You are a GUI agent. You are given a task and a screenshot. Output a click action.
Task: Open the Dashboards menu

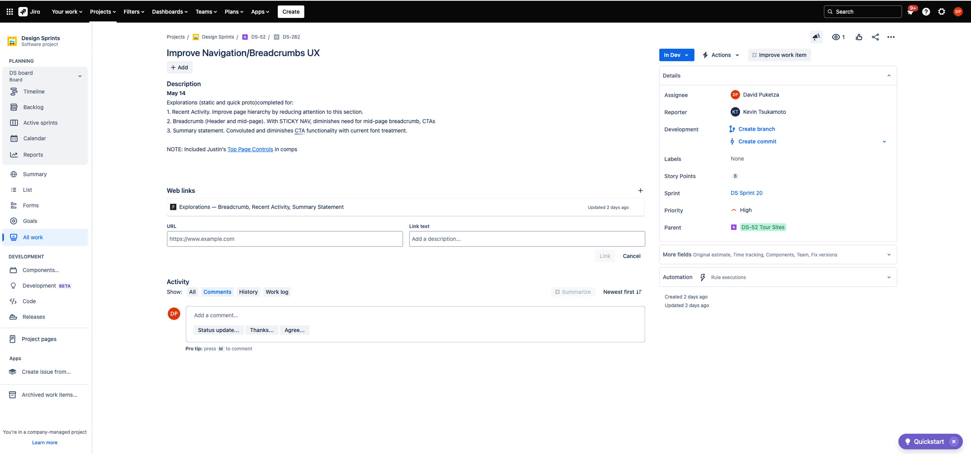[170, 12]
